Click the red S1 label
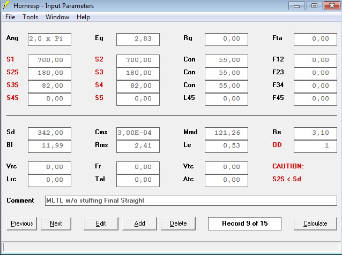Image resolution: width=342 pixels, height=255 pixels. tap(10, 59)
